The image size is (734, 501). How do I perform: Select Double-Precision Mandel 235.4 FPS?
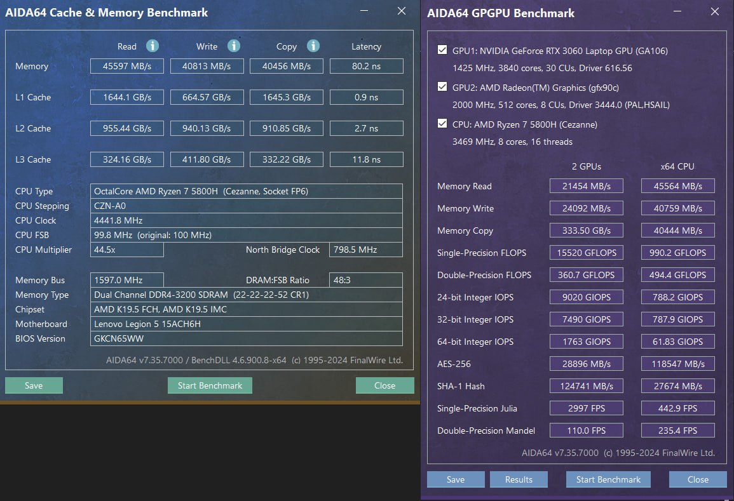tap(678, 431)
